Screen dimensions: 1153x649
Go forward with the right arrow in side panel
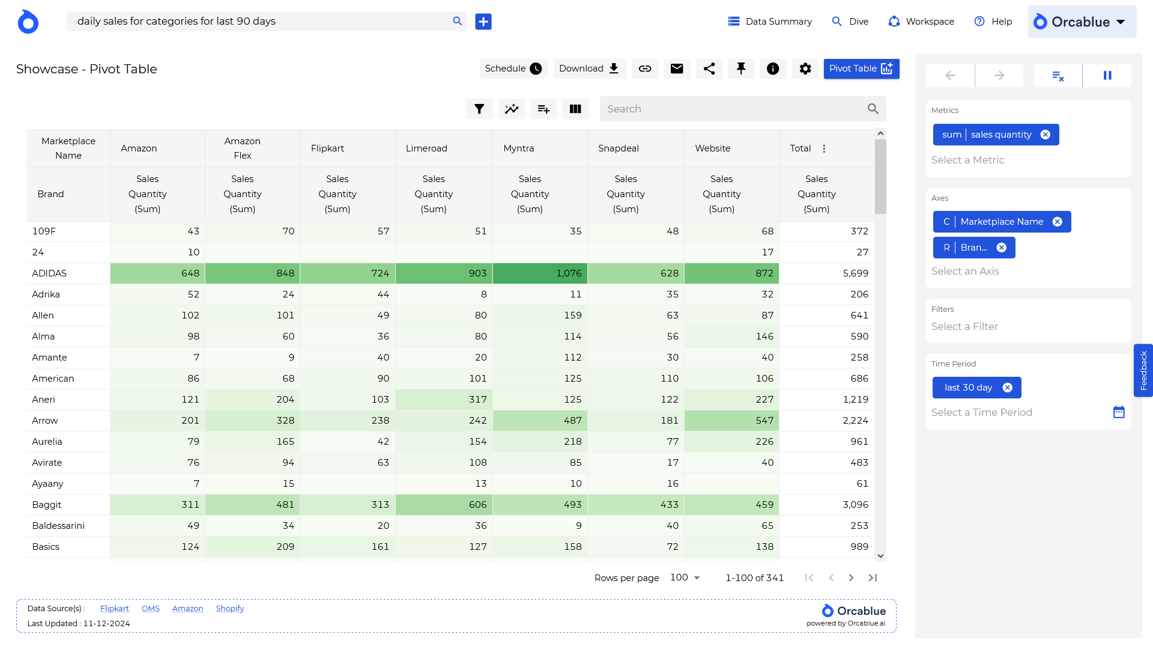(x=999, y=76)
